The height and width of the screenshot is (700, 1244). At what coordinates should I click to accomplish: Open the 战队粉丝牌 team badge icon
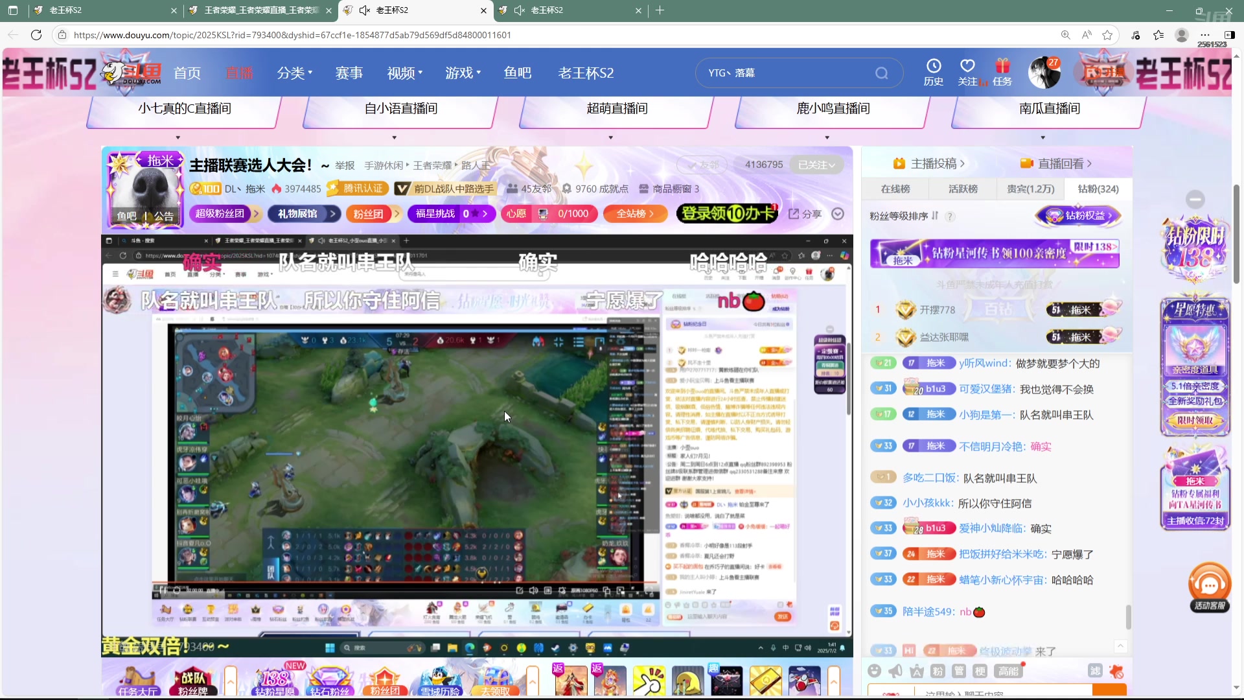click(193, 681)
